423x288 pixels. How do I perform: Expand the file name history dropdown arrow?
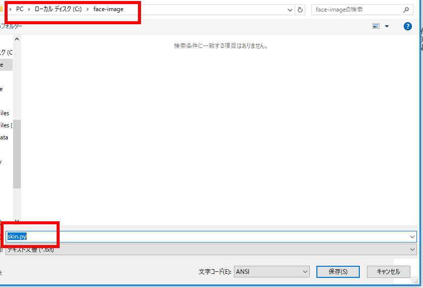pyautogui.click(x=413, y=236)
